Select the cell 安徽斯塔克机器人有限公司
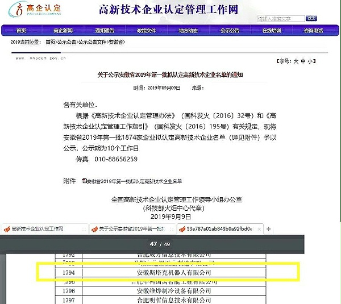Image resolution: width=341 pixels, height=304 pixels. tap(174, 273)
